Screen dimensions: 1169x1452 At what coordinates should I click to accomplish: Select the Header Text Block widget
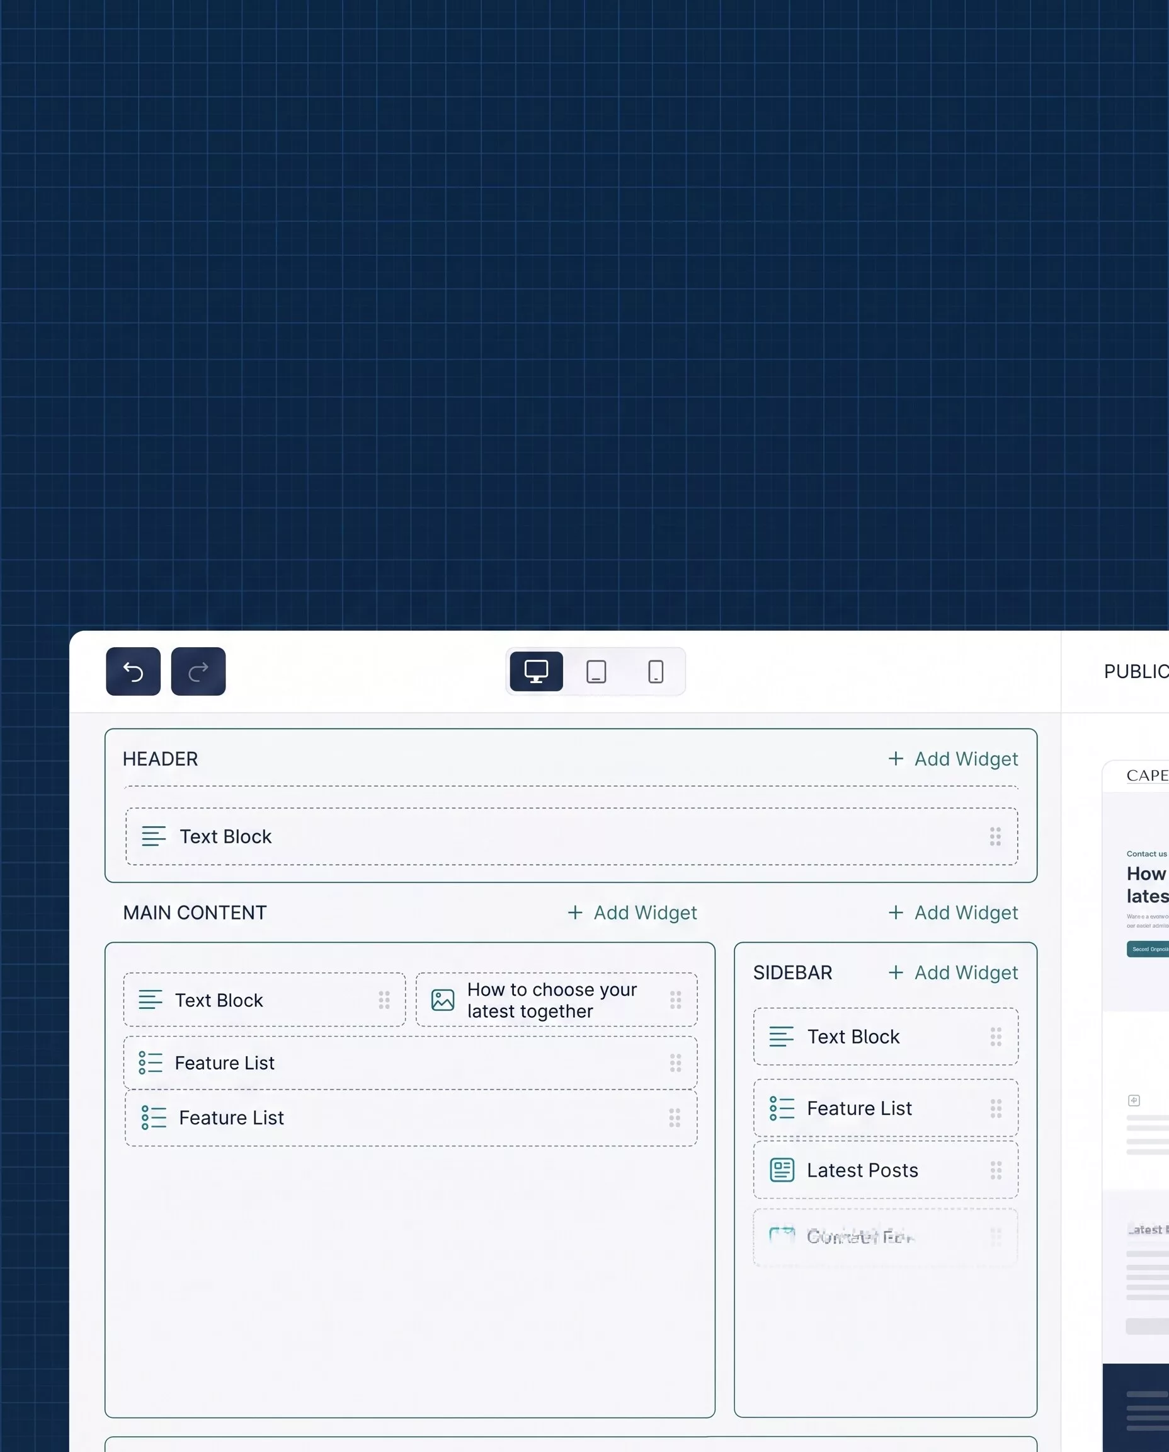tap(571, 836)
